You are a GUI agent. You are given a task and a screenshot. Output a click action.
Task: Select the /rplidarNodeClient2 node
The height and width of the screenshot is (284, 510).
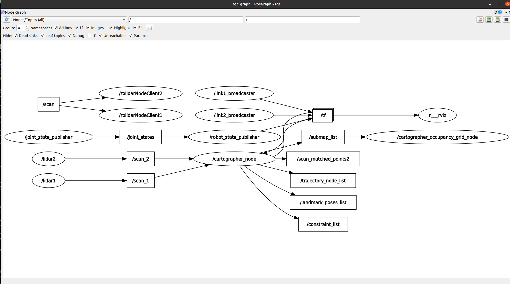141,93
